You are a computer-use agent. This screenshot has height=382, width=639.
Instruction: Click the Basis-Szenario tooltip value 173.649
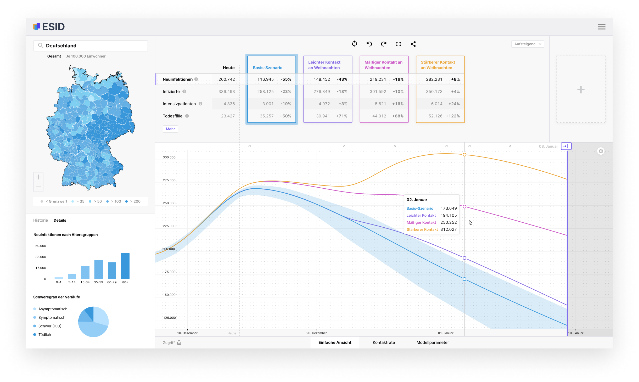point(449,209)
